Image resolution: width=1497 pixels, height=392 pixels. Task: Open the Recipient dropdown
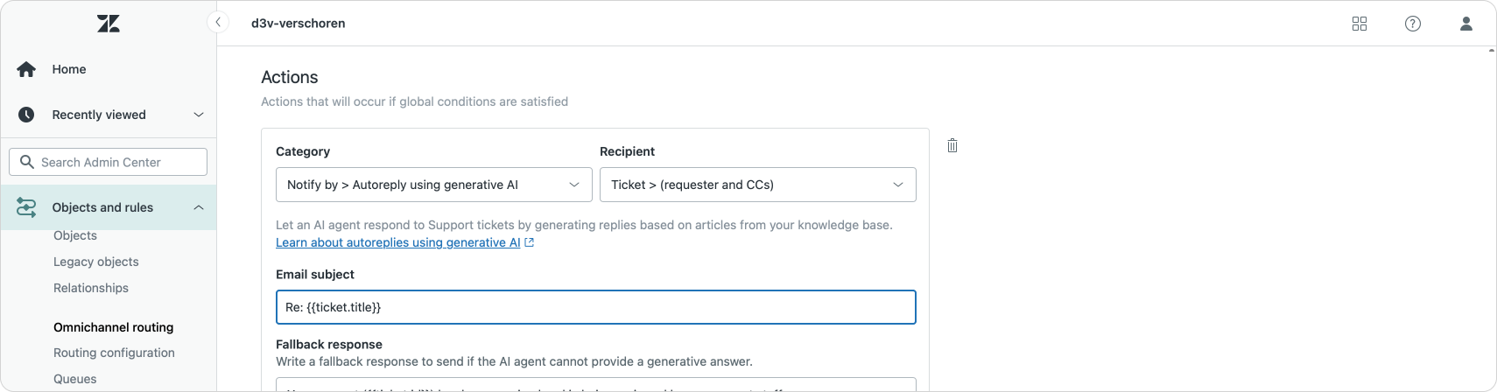[x=757, y=185]
